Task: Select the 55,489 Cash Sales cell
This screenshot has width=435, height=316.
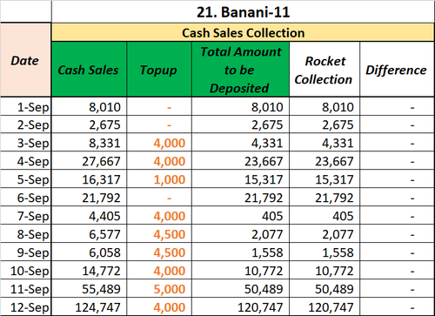Action: [89, 289]
